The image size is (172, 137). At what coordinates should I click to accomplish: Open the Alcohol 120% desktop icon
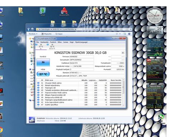click(64, 12)
